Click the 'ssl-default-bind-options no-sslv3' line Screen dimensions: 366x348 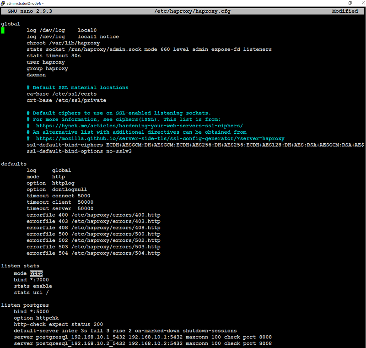(x=79, y=152)
